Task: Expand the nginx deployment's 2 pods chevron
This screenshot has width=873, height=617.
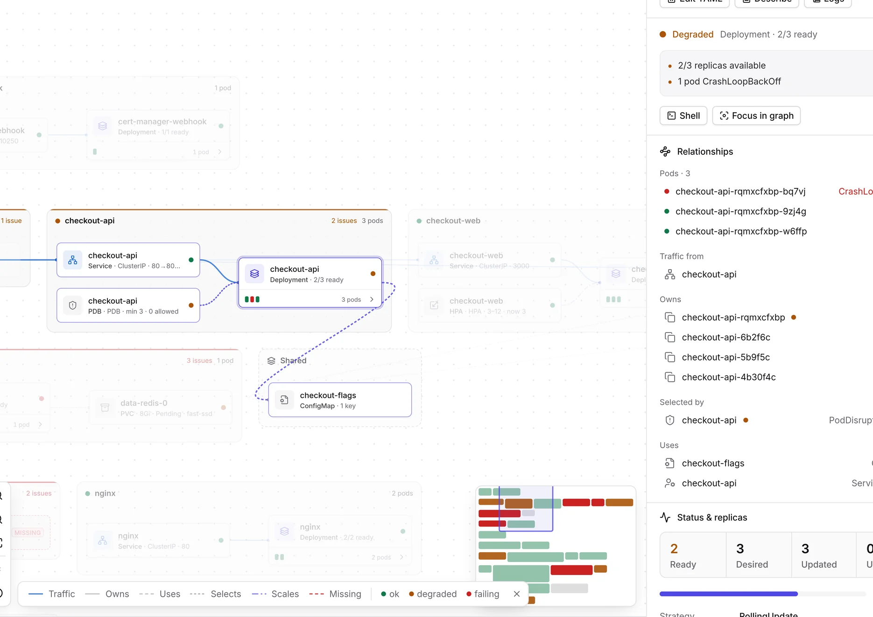Action: [401, 557]
